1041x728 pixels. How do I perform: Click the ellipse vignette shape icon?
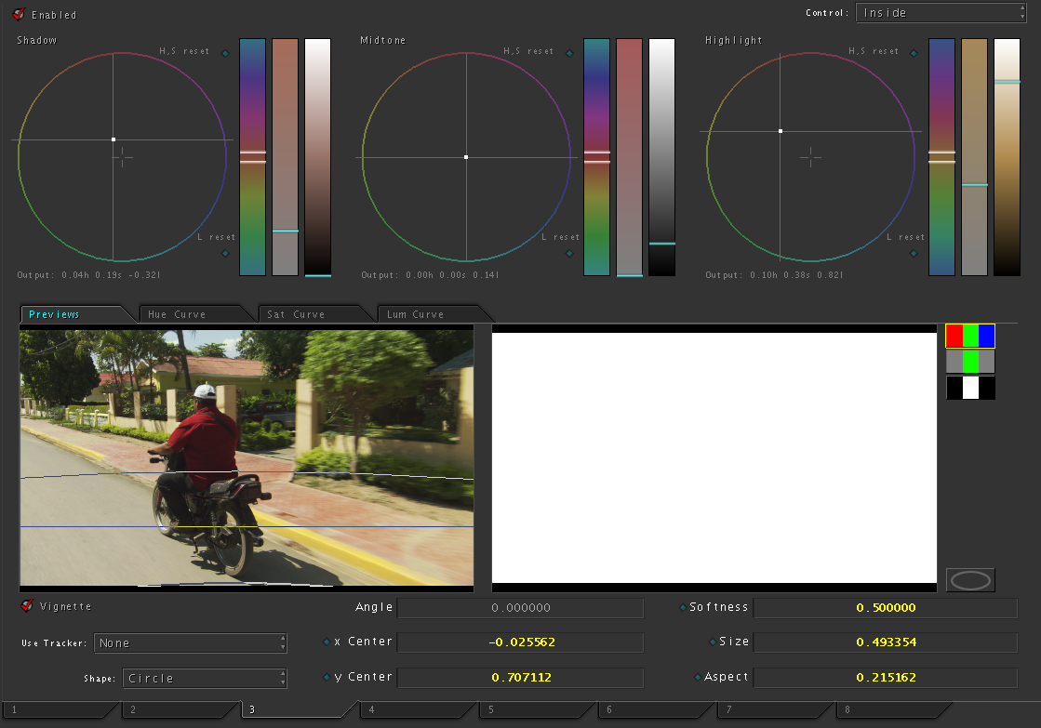coord(970,580)
